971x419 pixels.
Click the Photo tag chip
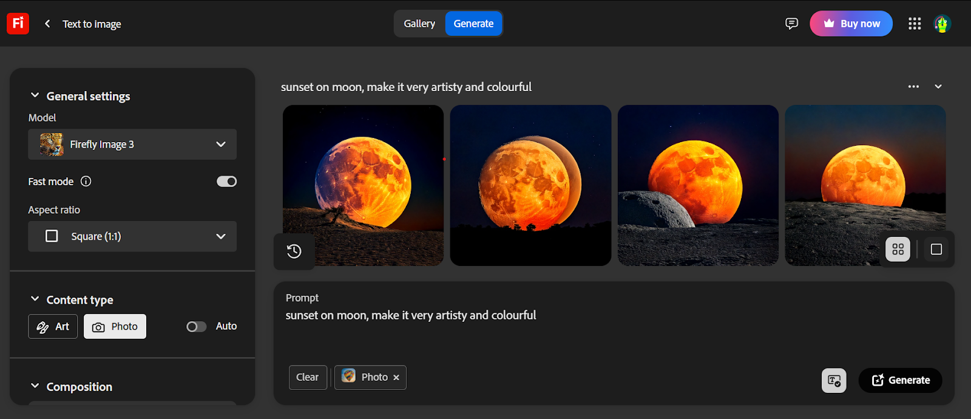click(x=370, y=377)
